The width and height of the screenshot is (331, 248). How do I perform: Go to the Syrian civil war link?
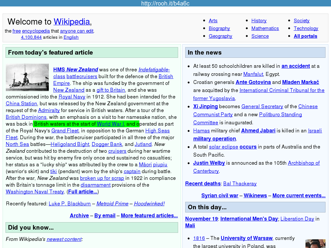point(219,196)
